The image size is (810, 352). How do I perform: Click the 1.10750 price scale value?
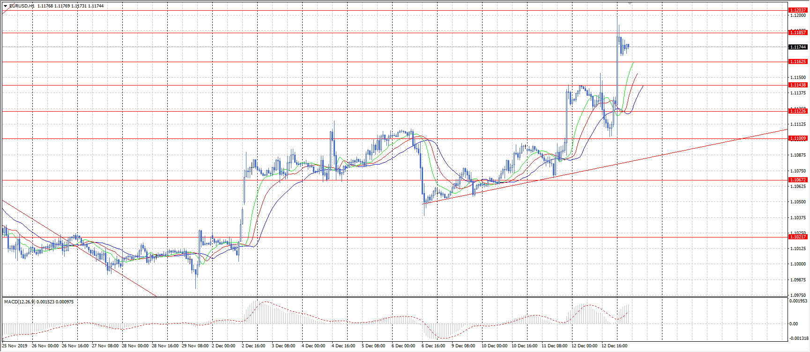pyautogui.click(x=798, y=171)
